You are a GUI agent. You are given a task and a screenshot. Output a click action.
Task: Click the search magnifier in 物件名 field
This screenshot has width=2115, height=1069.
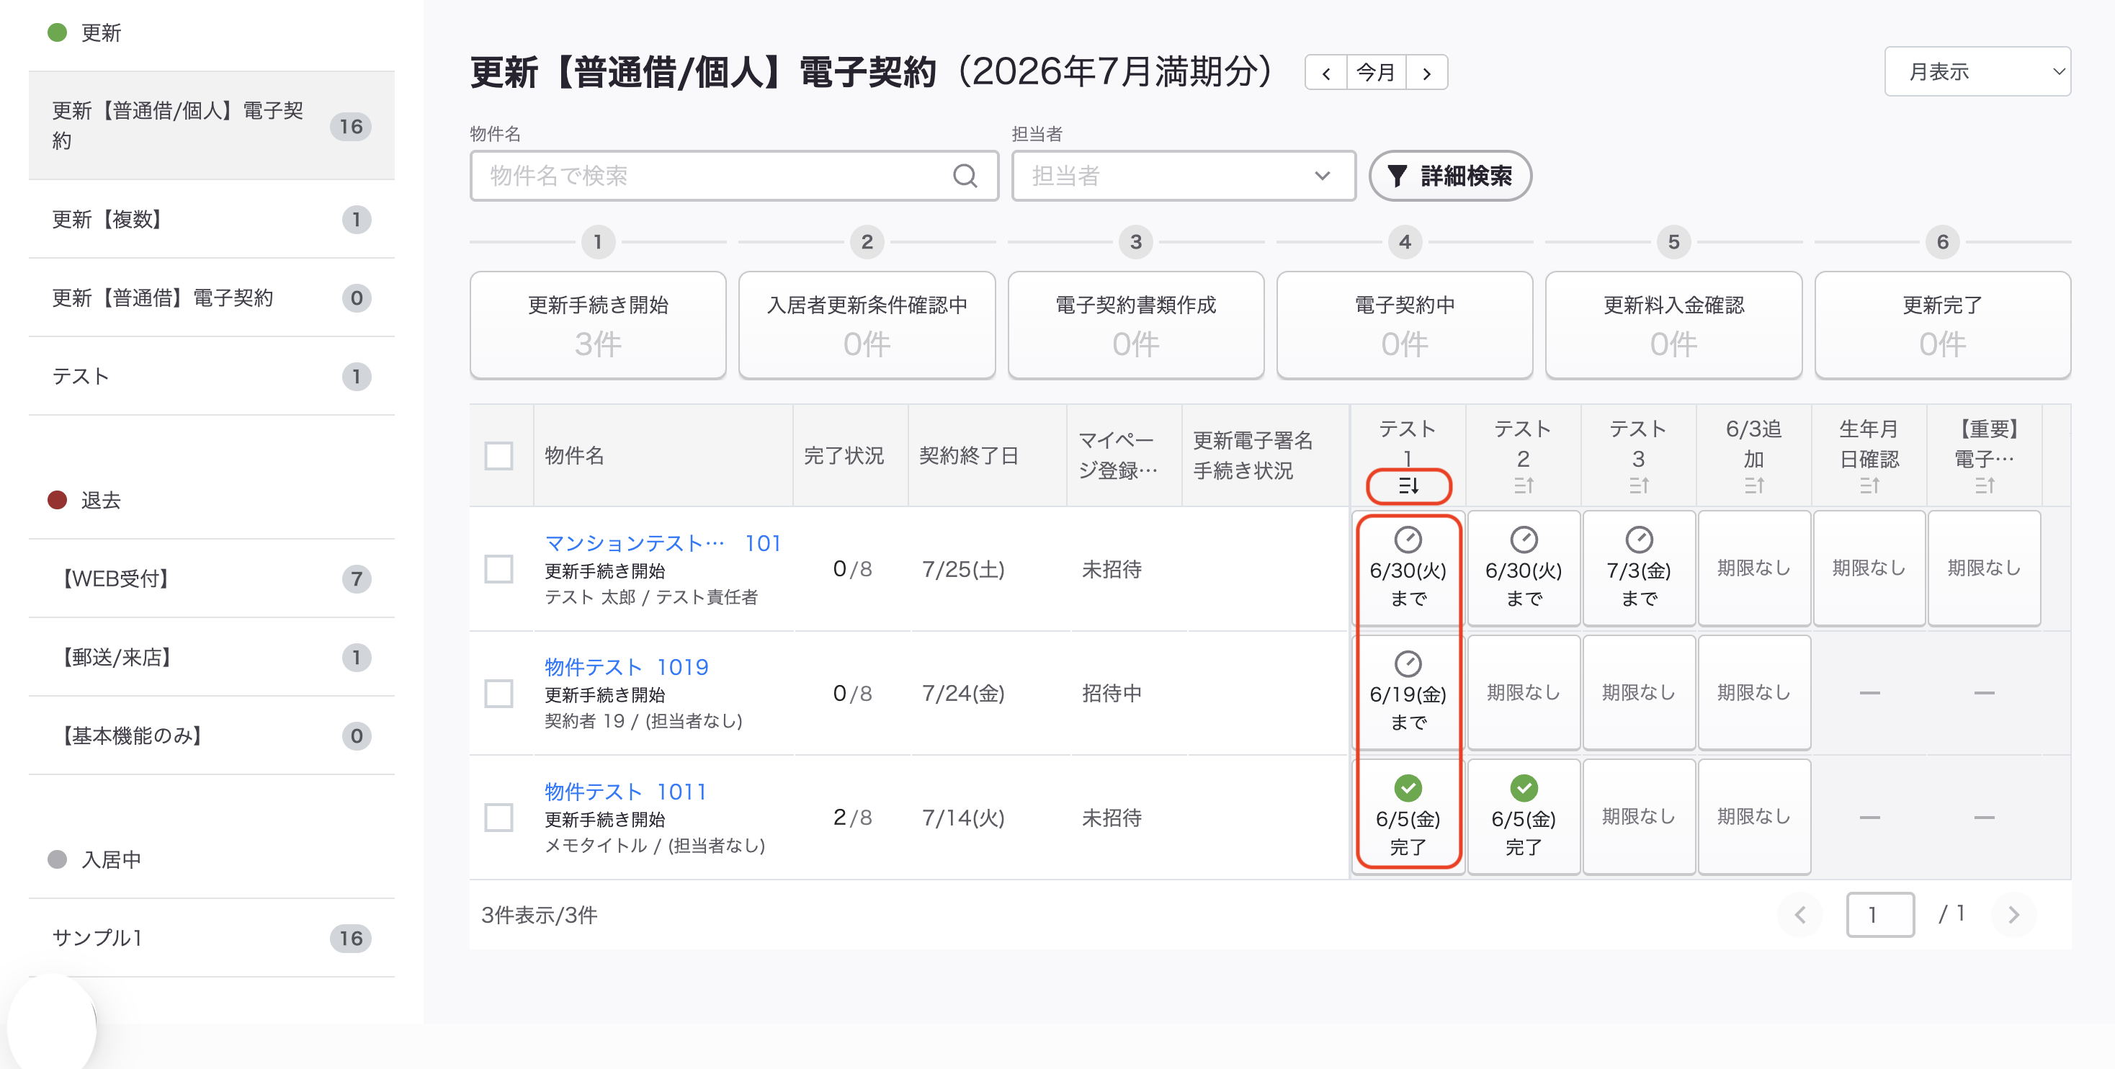click(x=965, y=176)
